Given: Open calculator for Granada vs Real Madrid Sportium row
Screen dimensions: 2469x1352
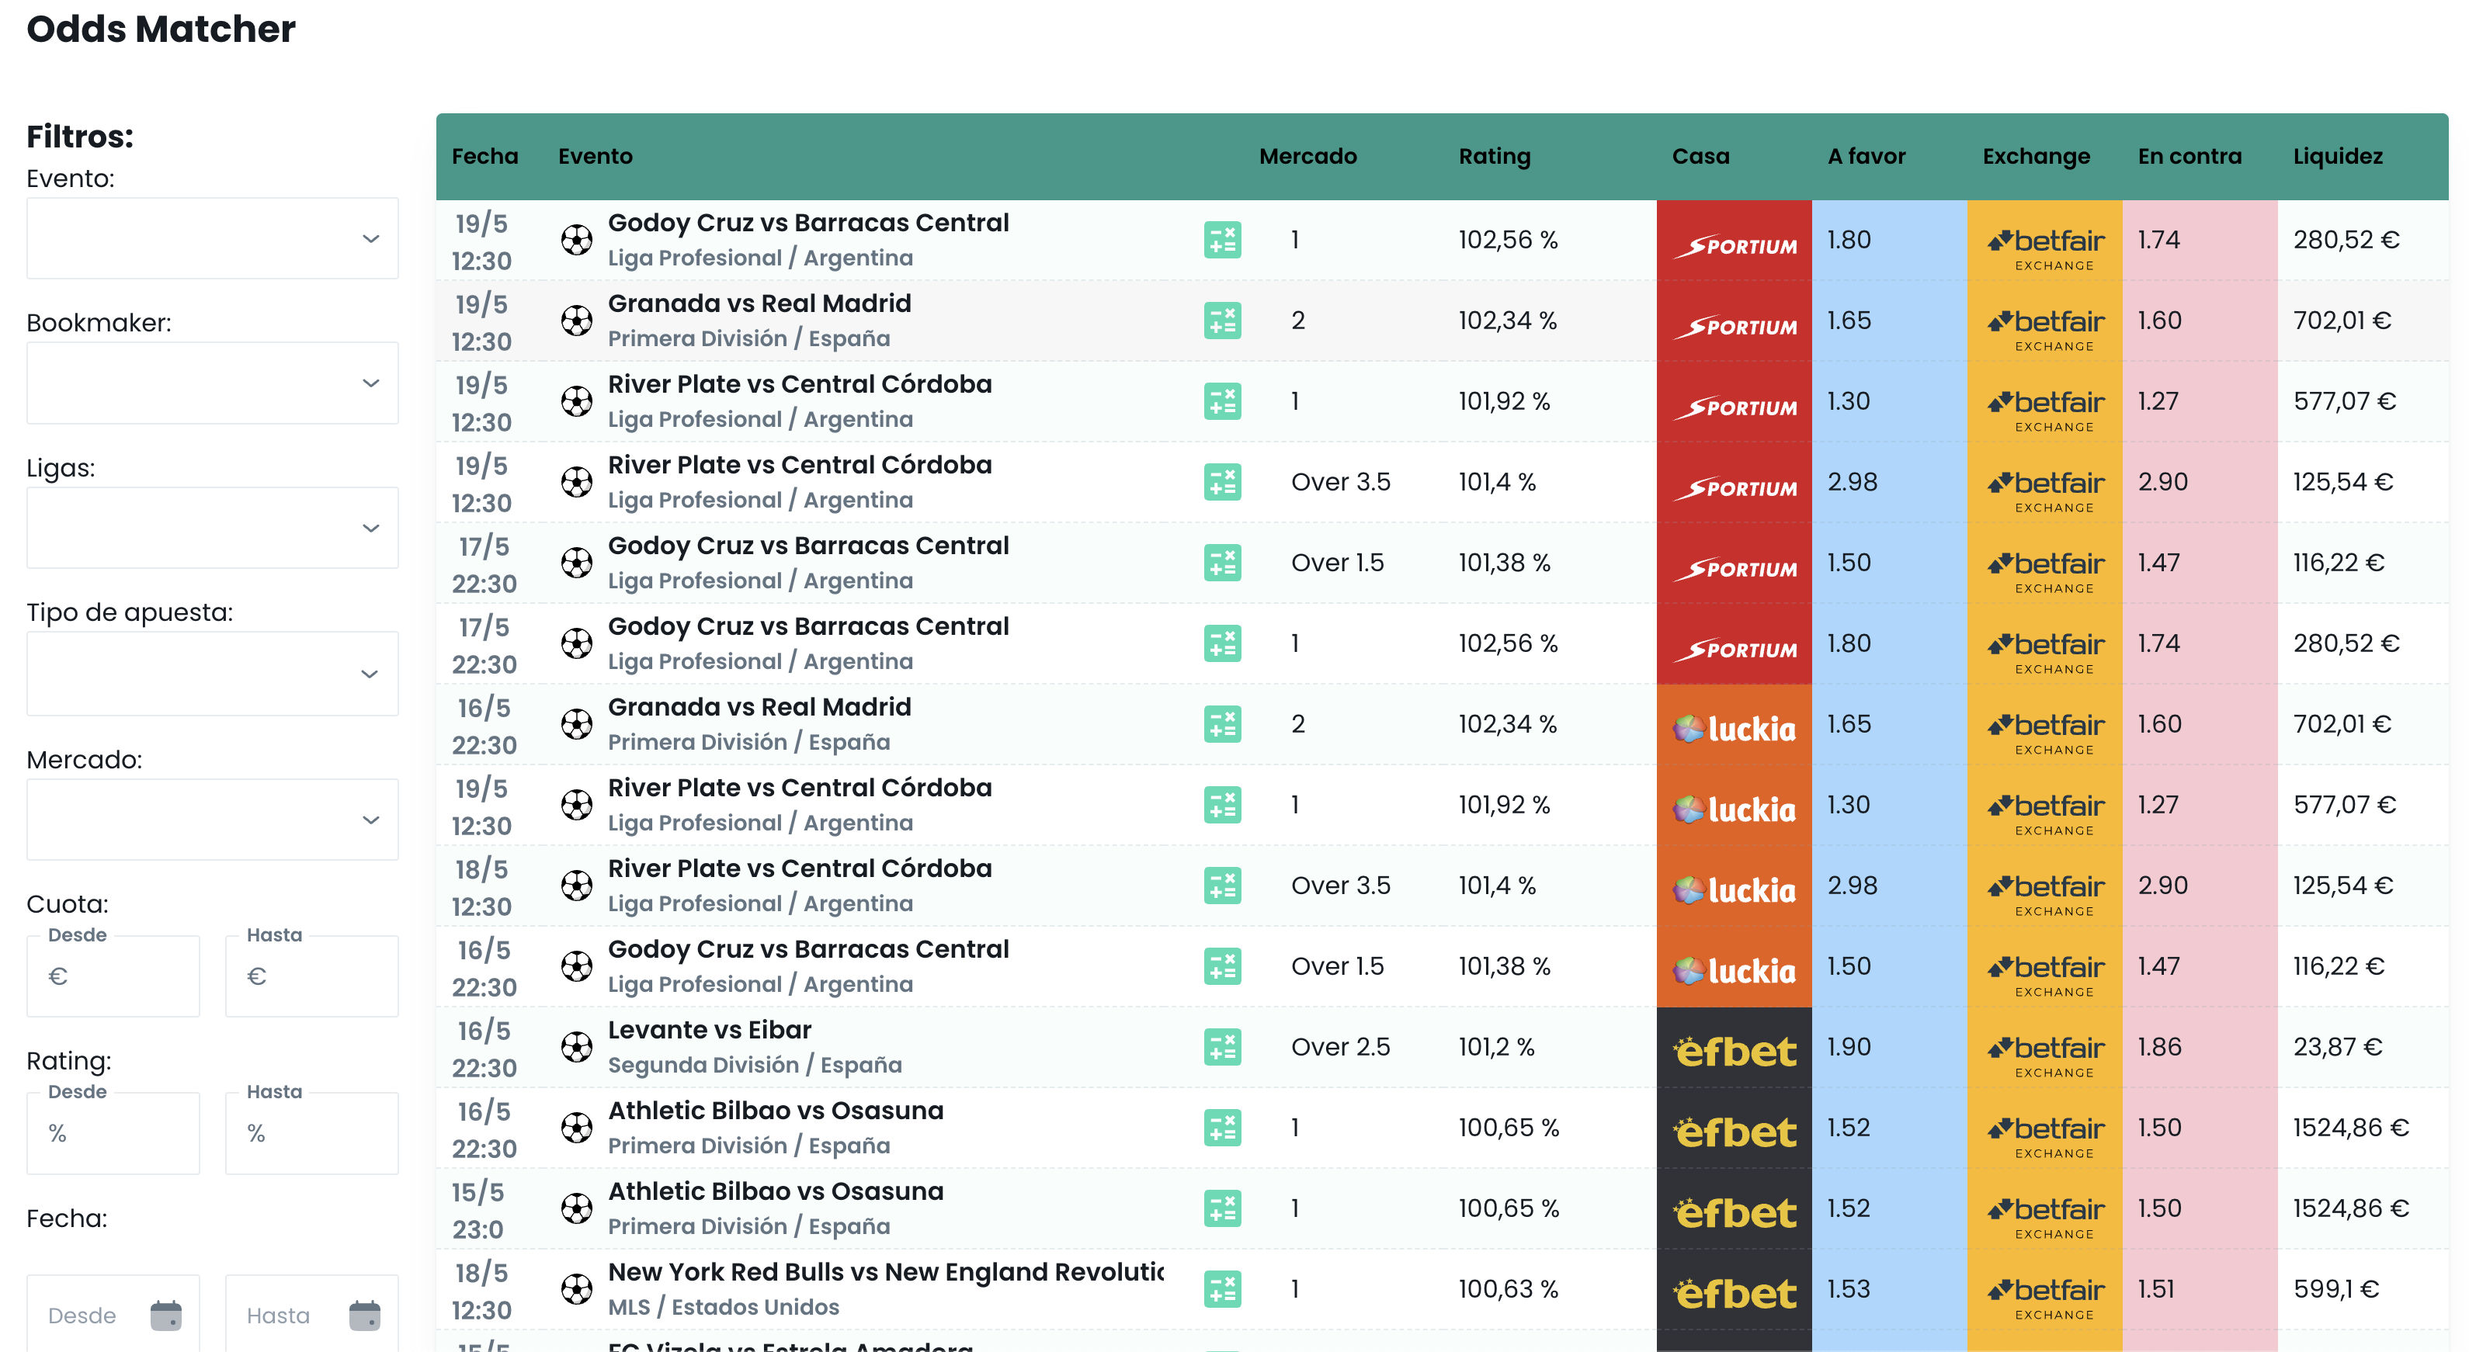Looking at the screenshot, I should [x=1222, y=320].
